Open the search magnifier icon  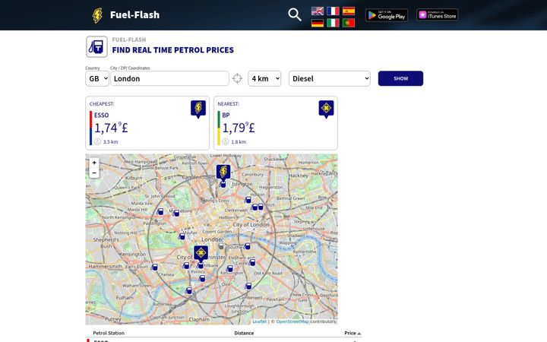point(295,14)
